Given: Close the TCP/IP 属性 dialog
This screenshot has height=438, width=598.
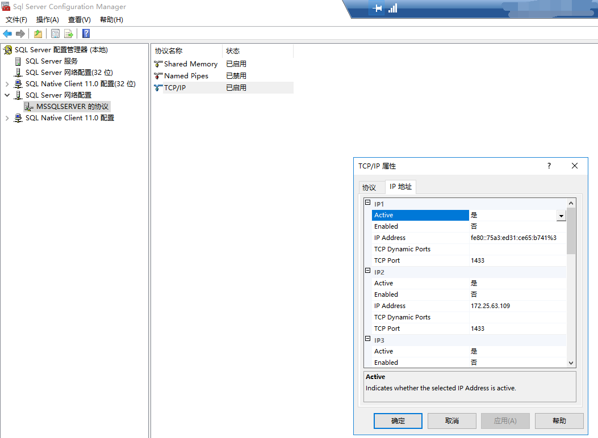Looking at the screenshot, I should click(575, 166).
